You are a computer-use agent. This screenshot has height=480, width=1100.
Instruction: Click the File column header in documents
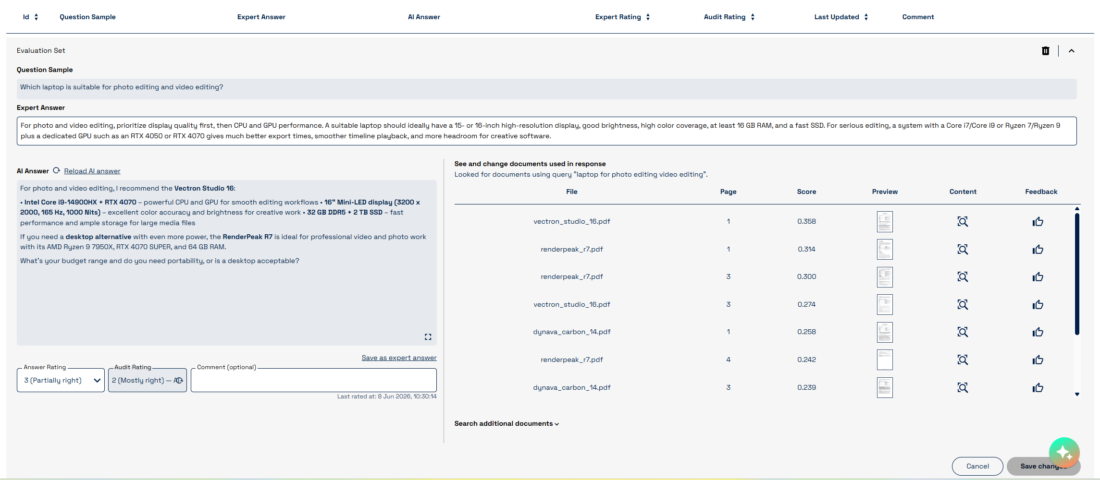click(571, 192)
